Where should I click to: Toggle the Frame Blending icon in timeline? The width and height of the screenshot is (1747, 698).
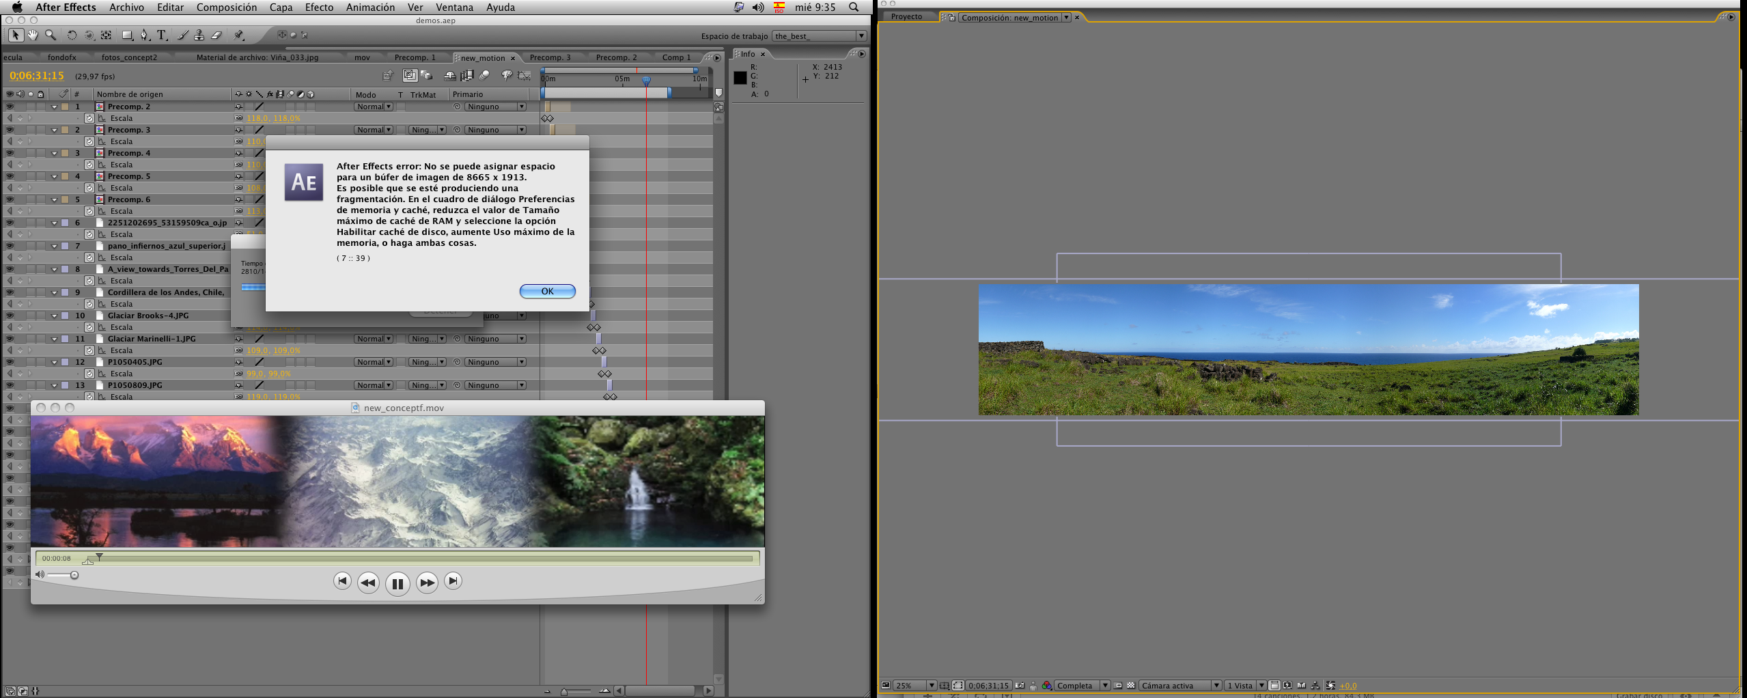(468, 76)
